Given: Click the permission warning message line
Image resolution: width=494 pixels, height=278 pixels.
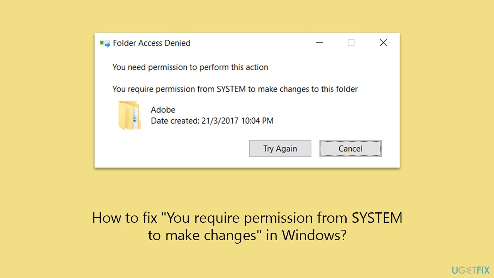Looking at the screenshot, I should click(190, 67).
